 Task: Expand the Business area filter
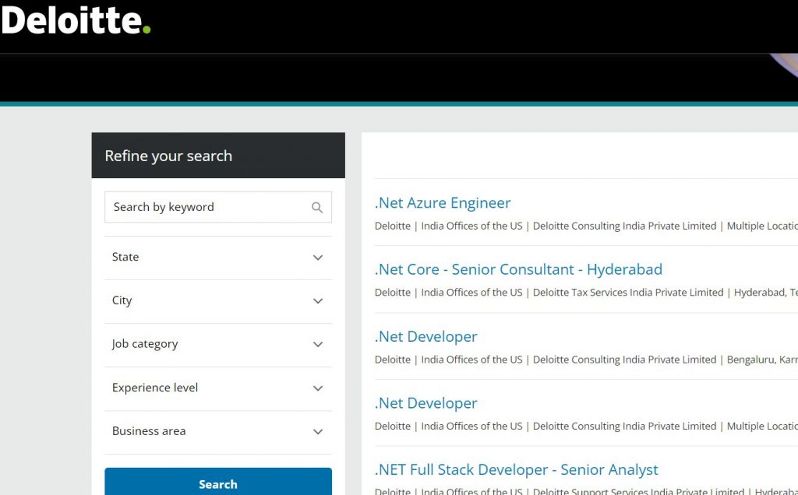218,430
